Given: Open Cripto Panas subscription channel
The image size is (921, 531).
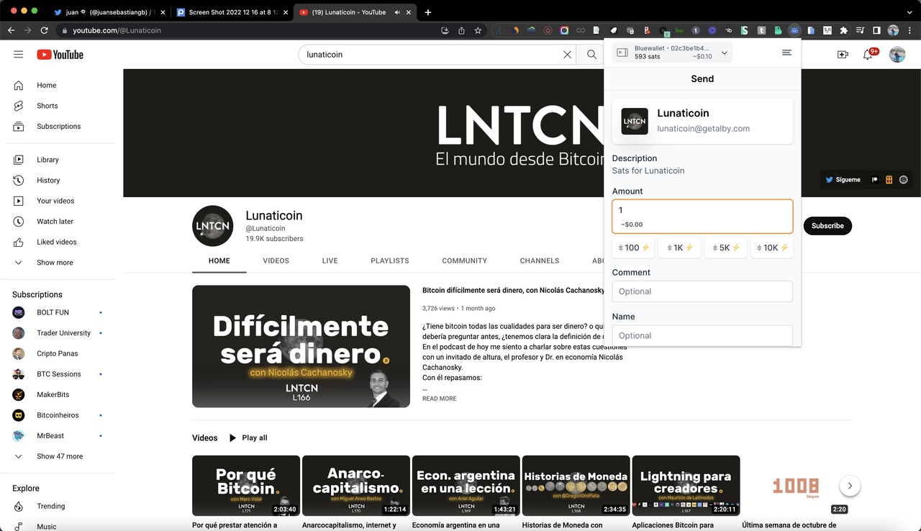Looking at the screenshot, I should [x=58, y=353].
